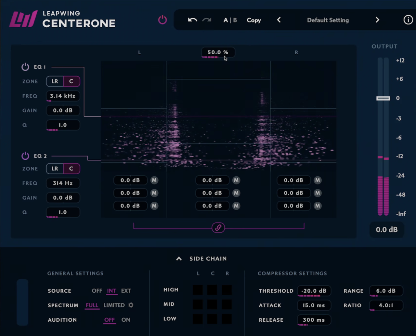
Task: Click the Copy button
Action: [254, 20]
